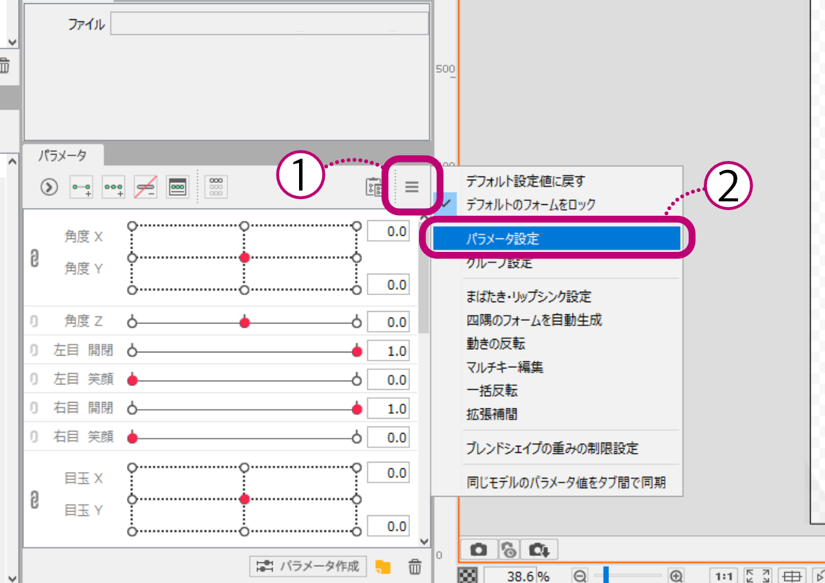825x583 pixels.
Task: Add two key points to parameter
Action: [82, 187]
